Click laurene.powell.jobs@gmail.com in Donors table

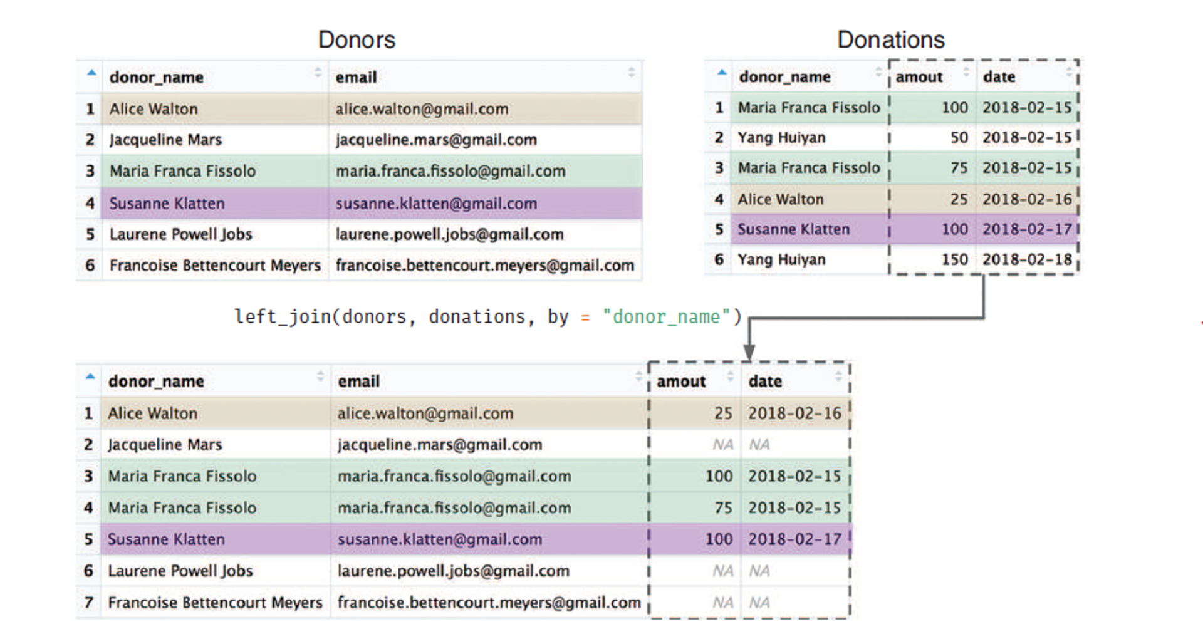449,234
